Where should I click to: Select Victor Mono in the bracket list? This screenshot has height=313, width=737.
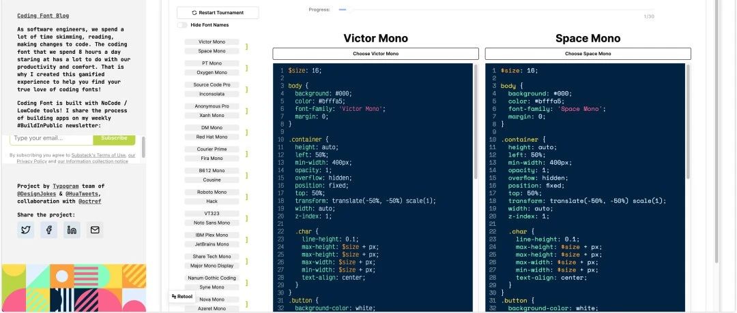click(x=212, y=42)
